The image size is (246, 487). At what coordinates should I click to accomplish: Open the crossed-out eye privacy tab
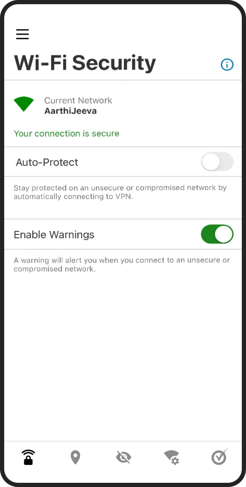pyautogui.click(x=123, y=457)
